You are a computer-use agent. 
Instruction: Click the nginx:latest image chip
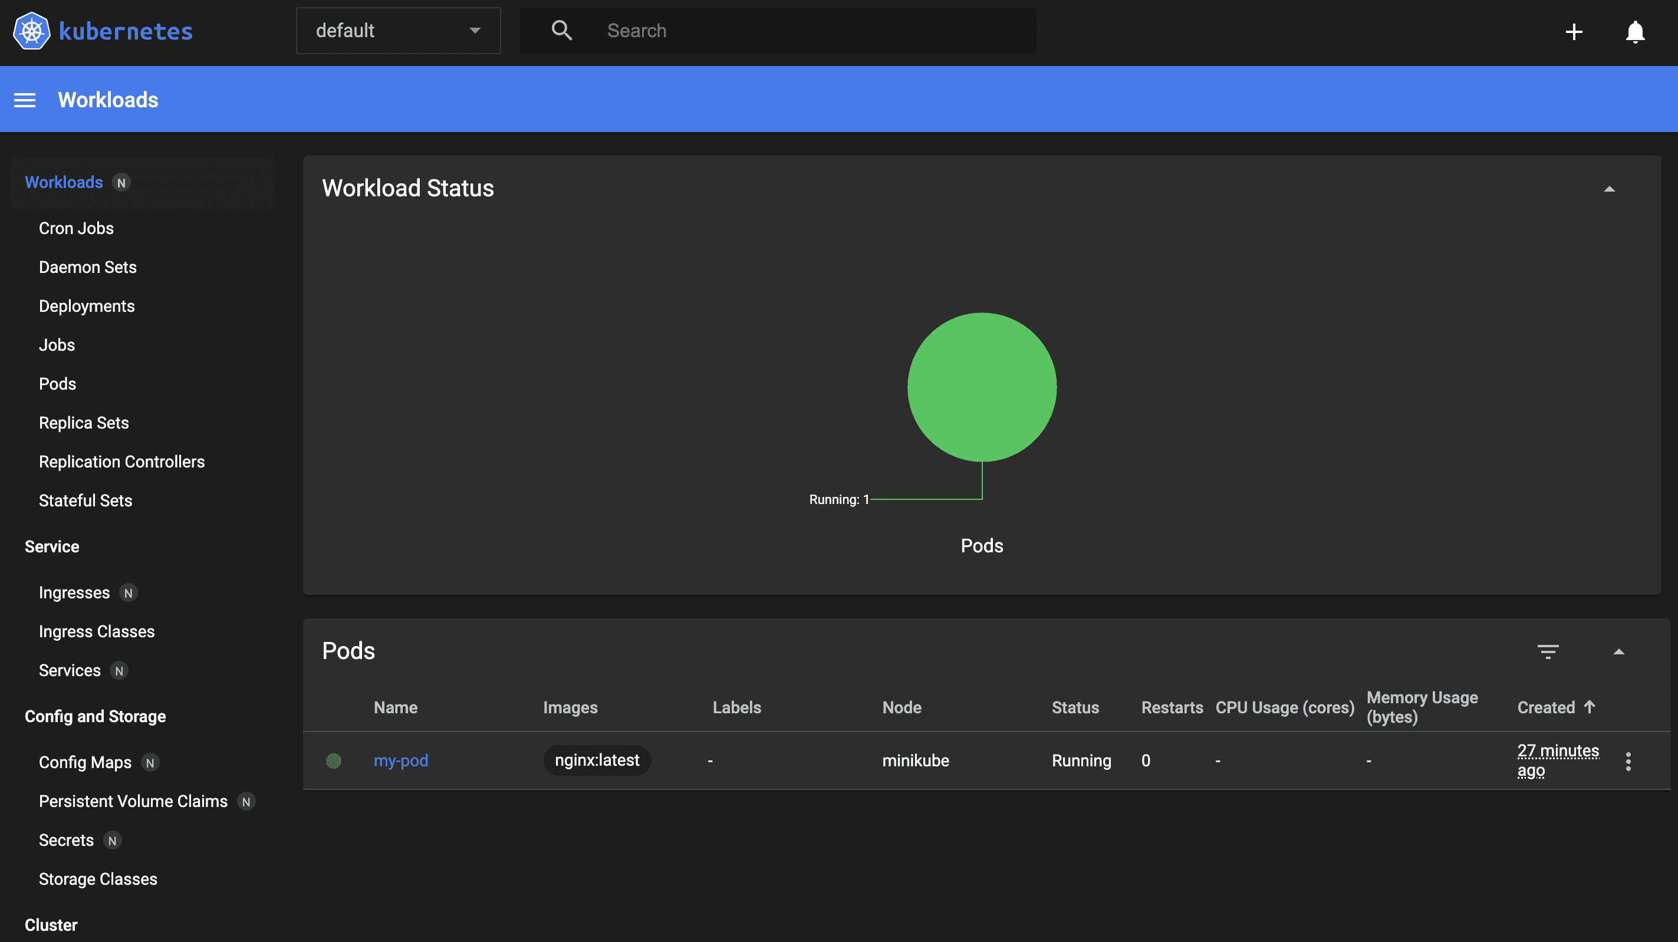(597, 760)
